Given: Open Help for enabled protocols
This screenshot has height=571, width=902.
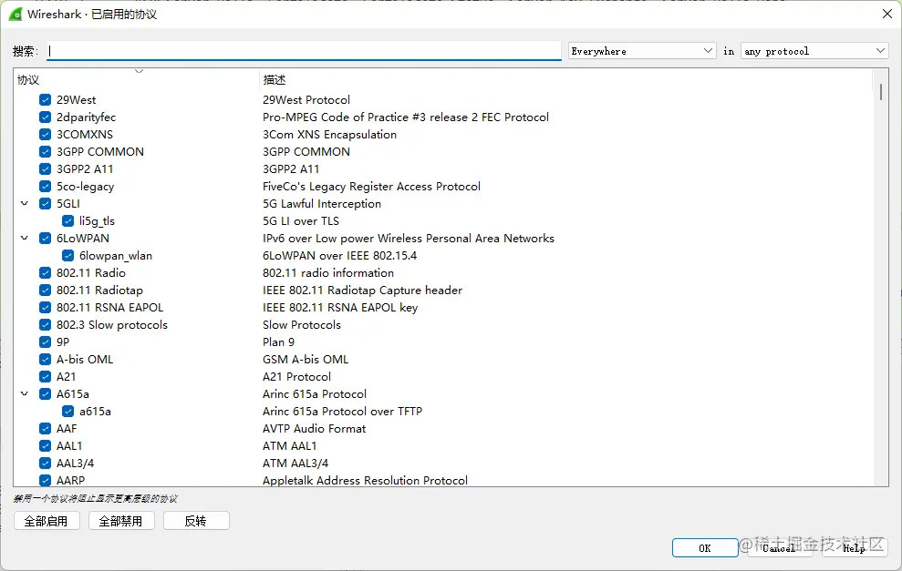Looking at the screenshot, I should pos(855,547).
